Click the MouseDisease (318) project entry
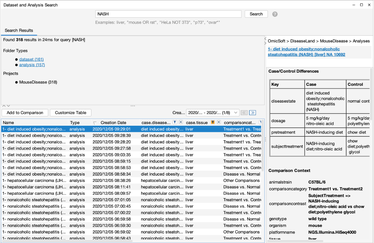This screenshot has width=374, height=243. click(x=38, y=82)
